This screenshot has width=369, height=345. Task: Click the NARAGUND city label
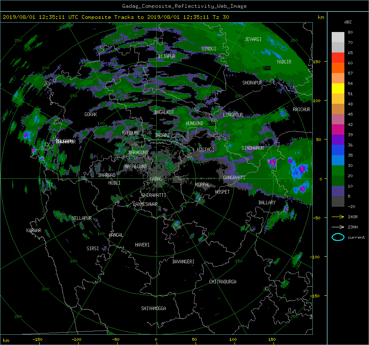pyautogui.click(x=139, y=153)
